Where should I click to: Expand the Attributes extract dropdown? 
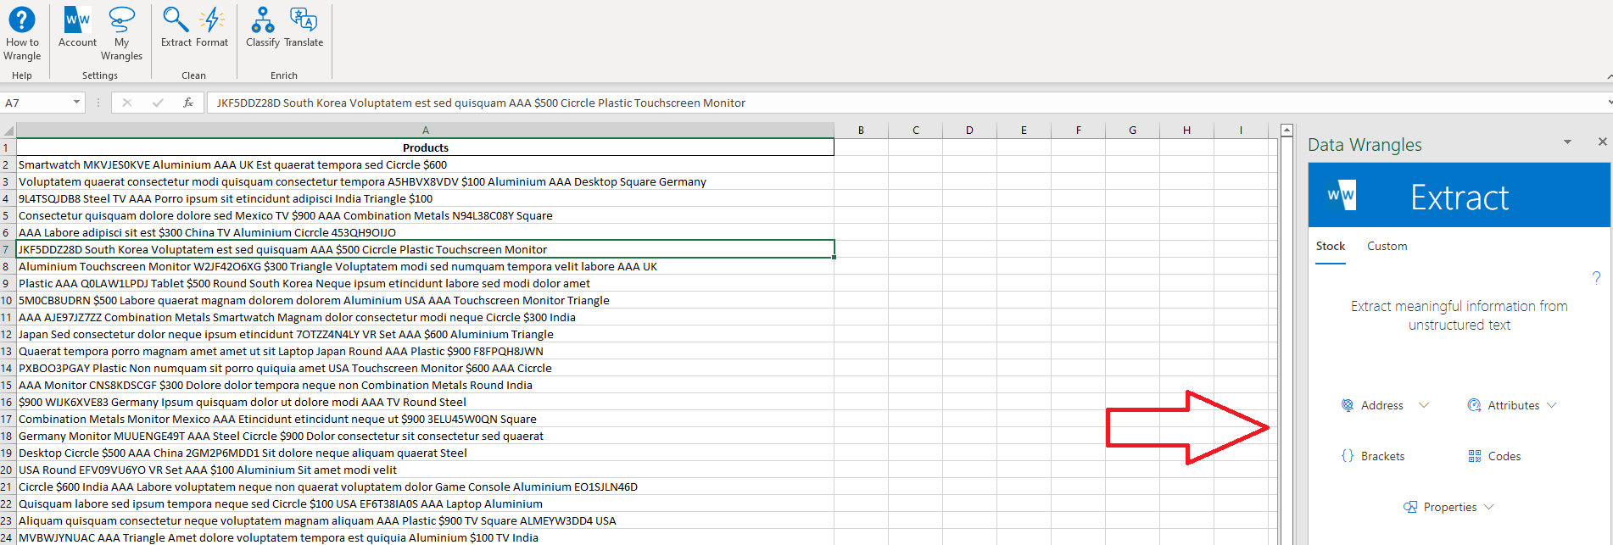[x=1552, y=405]
